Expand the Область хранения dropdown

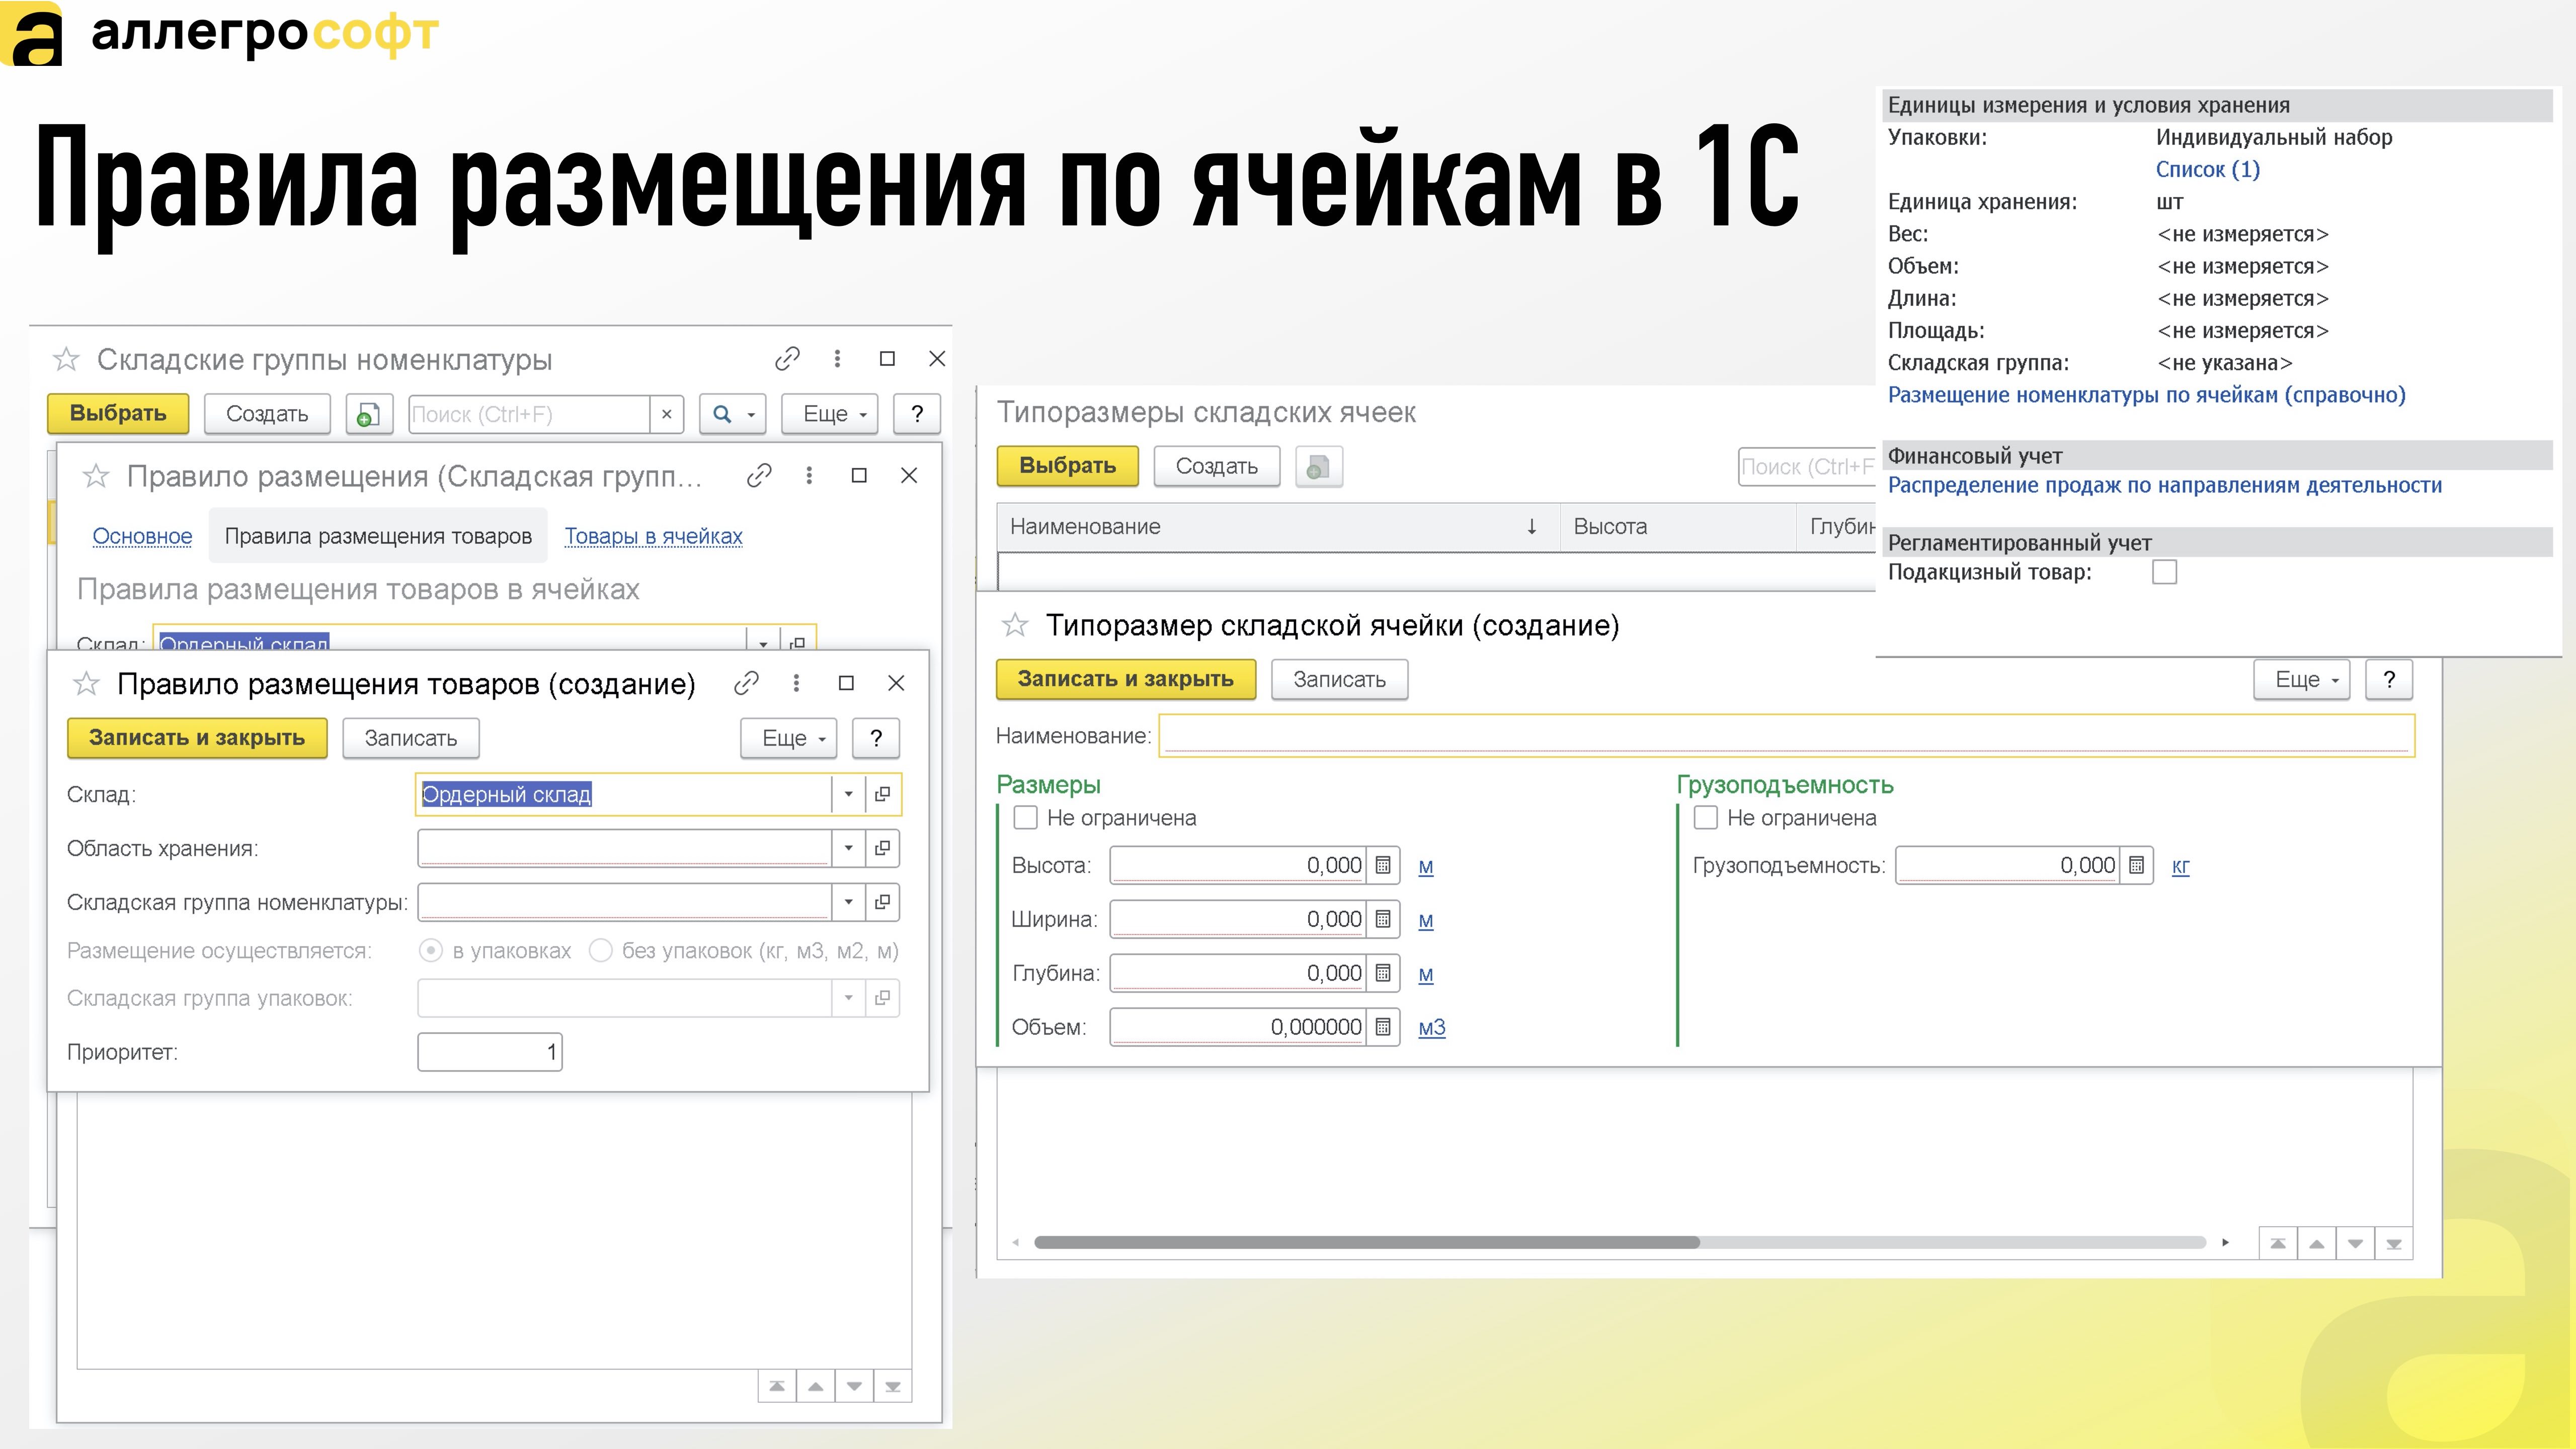tap(848, 848)
